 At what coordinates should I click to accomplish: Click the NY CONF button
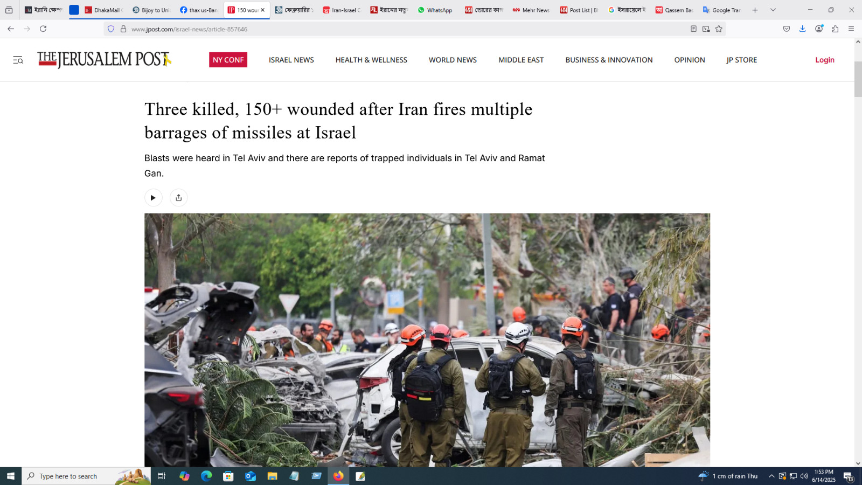click(x=228, y=60)
